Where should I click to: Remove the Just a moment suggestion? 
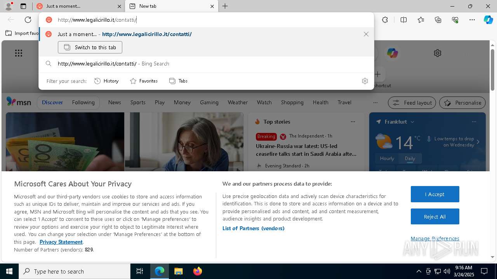[366, 34]
